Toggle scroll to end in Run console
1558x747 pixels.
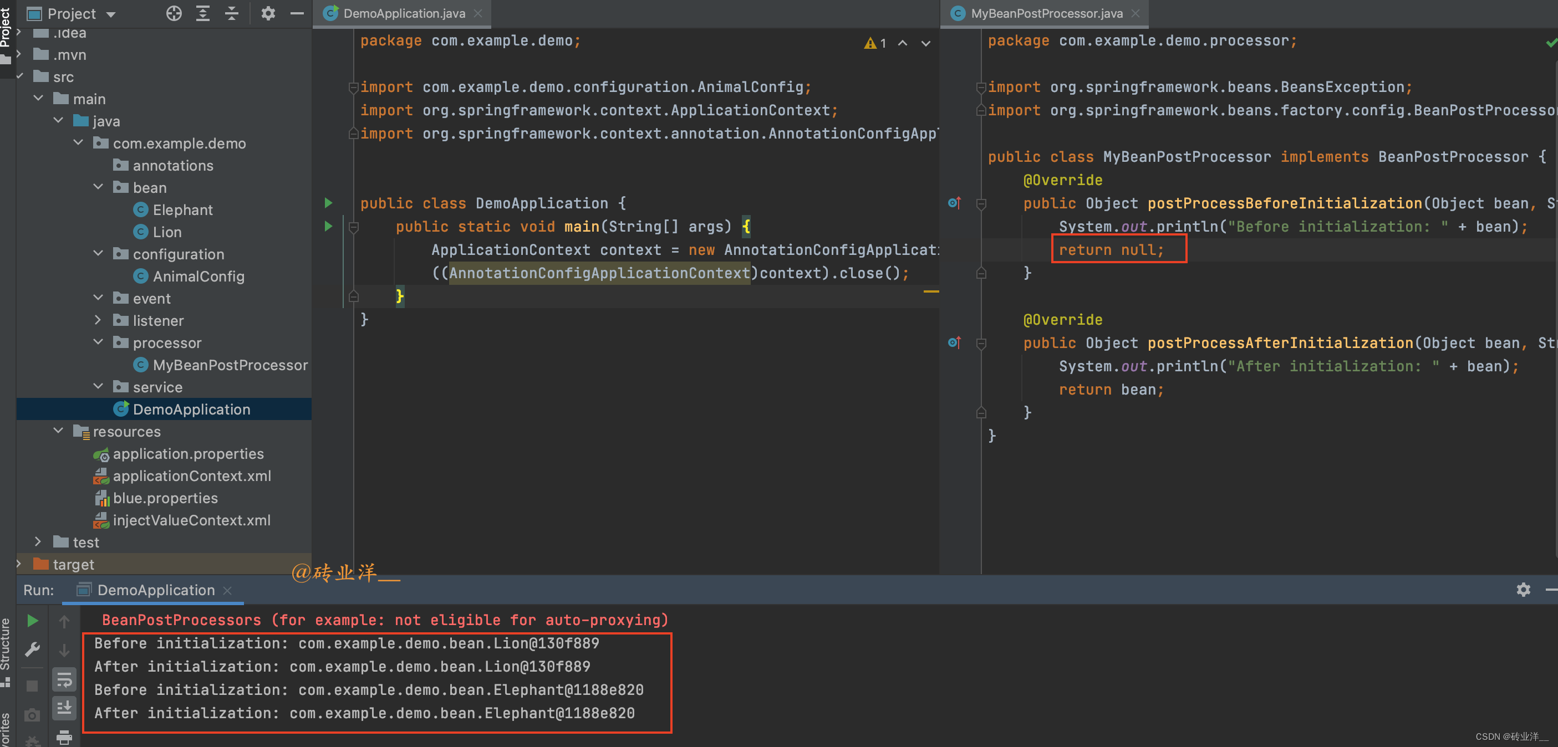64,708
